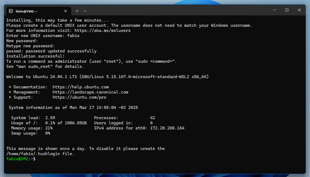
Task: Click the 'System information as of Mon Mar 17' line
Action: tap(73, 107)
